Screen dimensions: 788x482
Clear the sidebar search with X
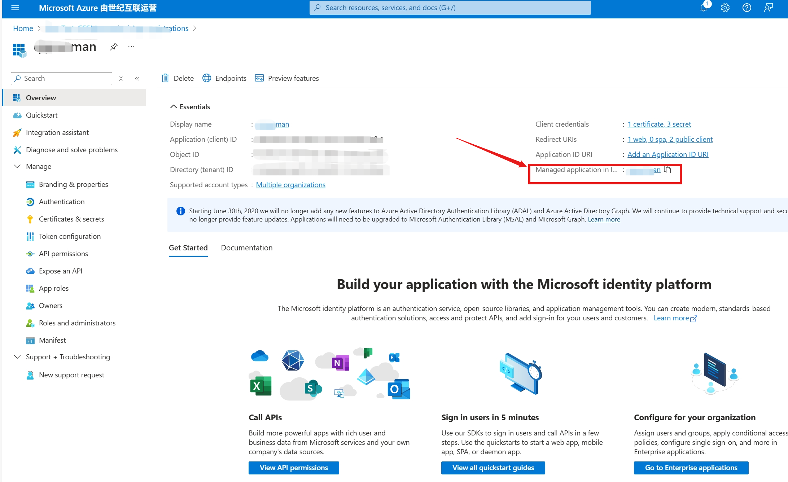click(121, 79)
